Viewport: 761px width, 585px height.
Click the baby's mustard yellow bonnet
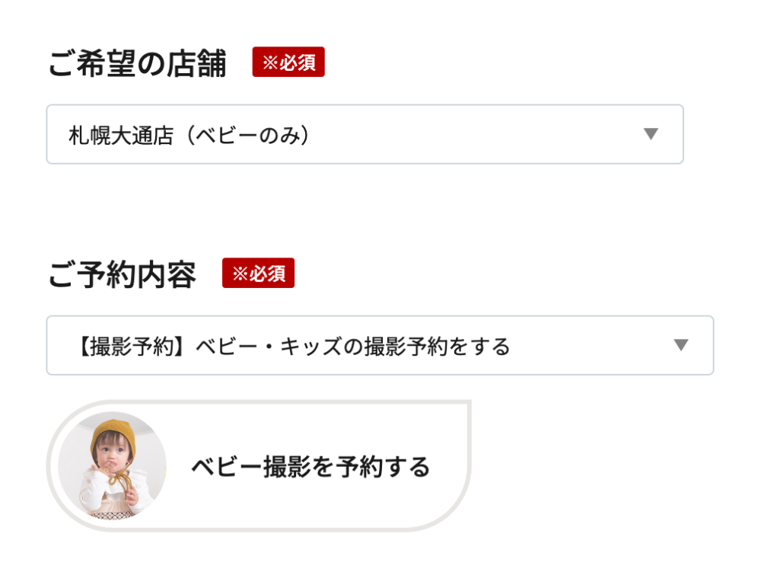pyautogui.click(x=113, y=431)
